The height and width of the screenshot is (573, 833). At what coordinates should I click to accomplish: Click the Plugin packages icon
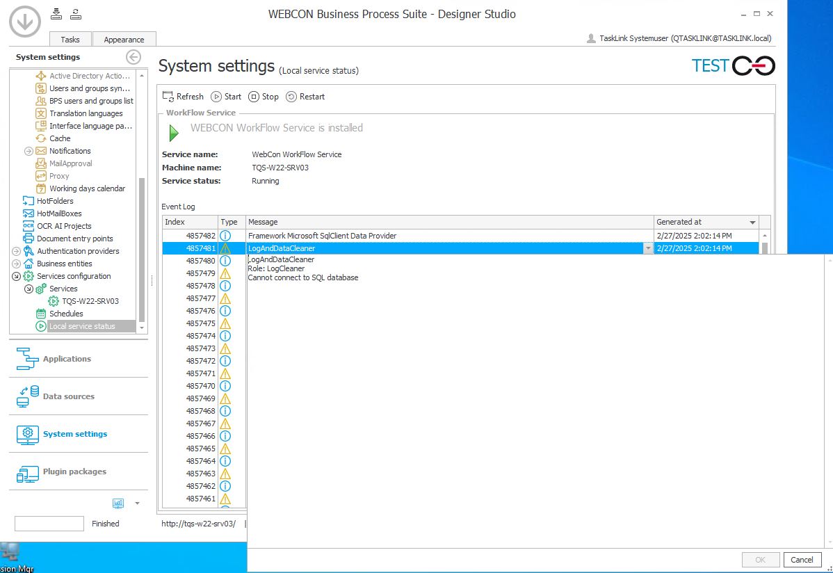click(28, 474)
